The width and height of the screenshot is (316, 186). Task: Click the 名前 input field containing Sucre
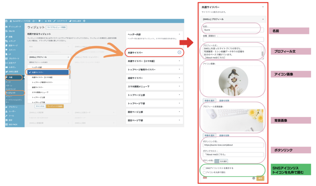click(233, 30)
